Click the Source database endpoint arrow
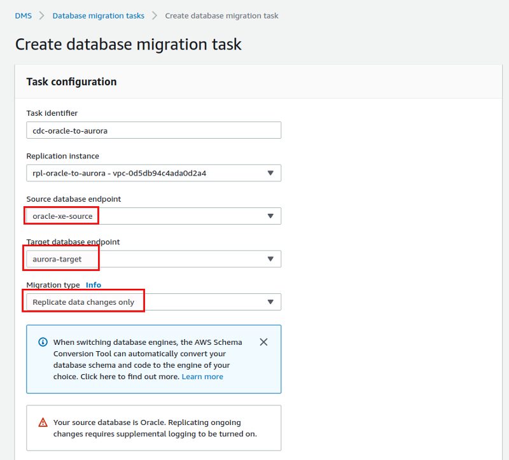 270,216
